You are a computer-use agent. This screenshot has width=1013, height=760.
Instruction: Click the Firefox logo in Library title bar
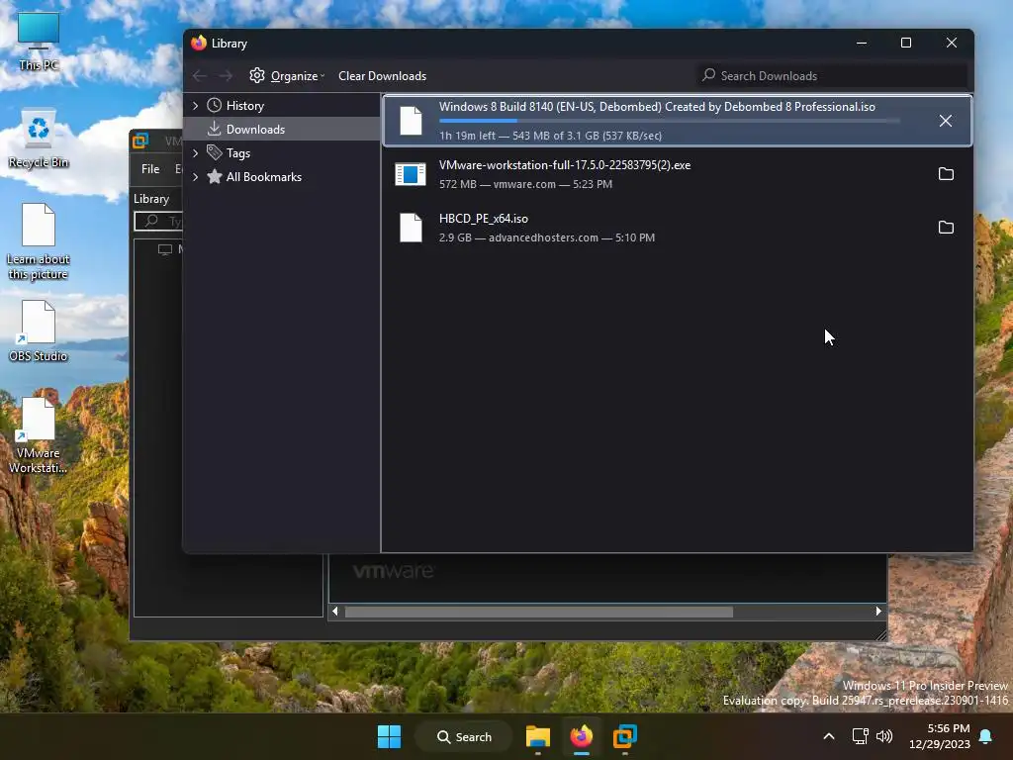point(198,43)
